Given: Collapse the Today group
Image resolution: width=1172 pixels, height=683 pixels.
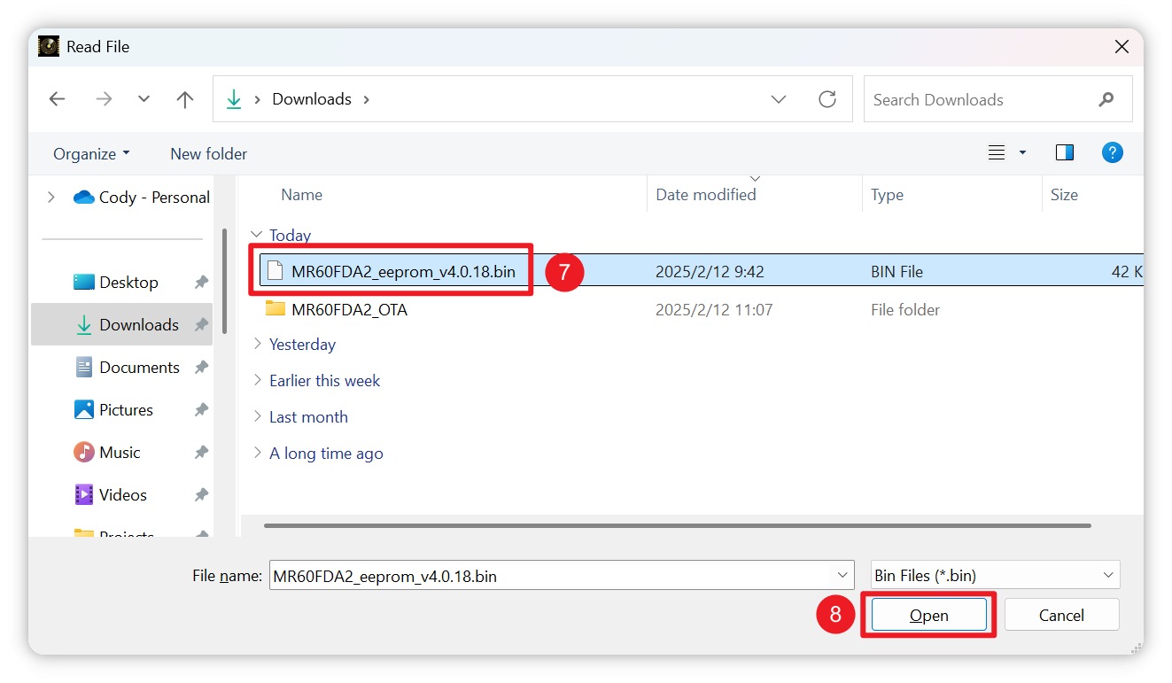Looking at the screenshot, I should tap(257, 235).
